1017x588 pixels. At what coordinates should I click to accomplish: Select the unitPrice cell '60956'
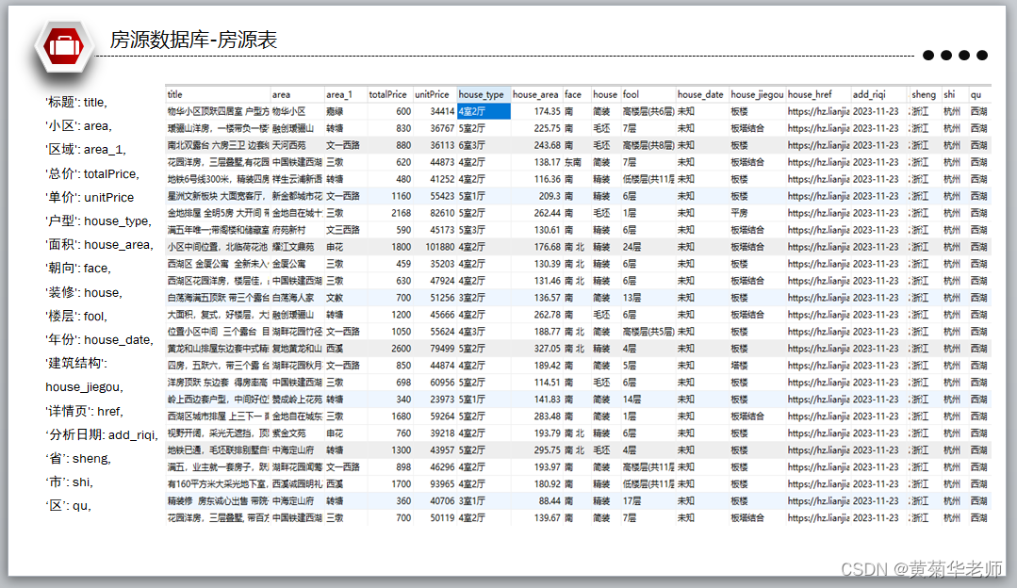tap(442, 383)
